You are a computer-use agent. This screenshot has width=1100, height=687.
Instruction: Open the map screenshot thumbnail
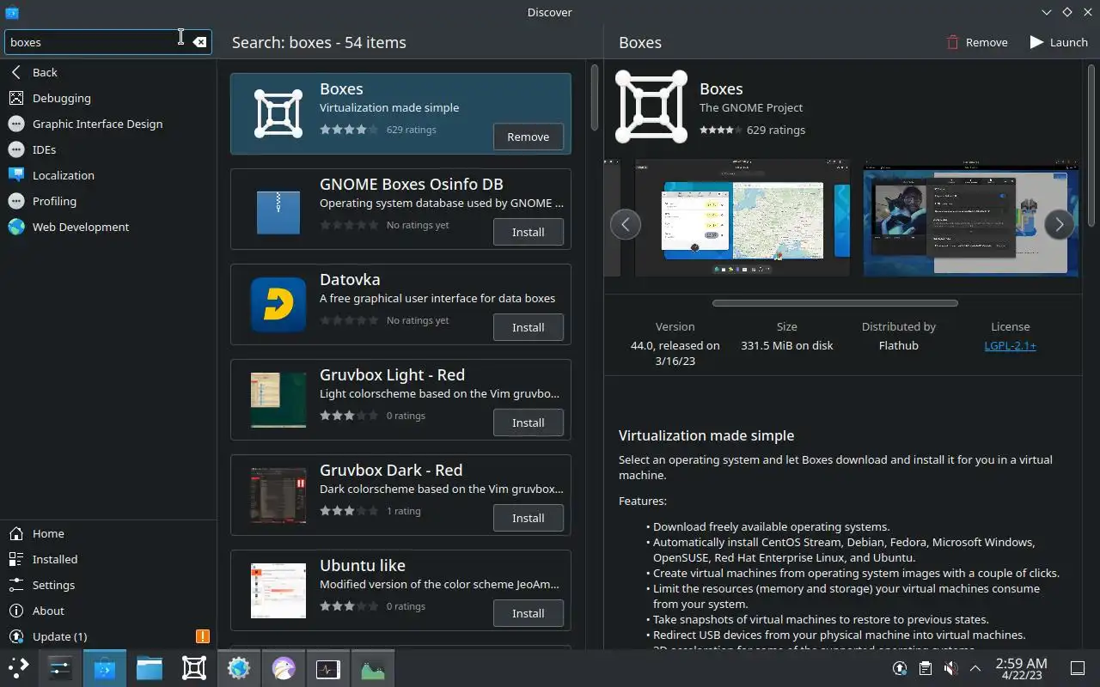(742, 218)
